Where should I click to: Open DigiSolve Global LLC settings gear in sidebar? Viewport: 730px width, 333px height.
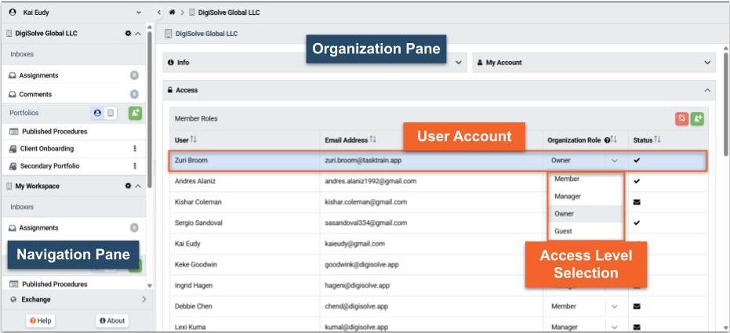pyautogui.click(x=128, y=34)
